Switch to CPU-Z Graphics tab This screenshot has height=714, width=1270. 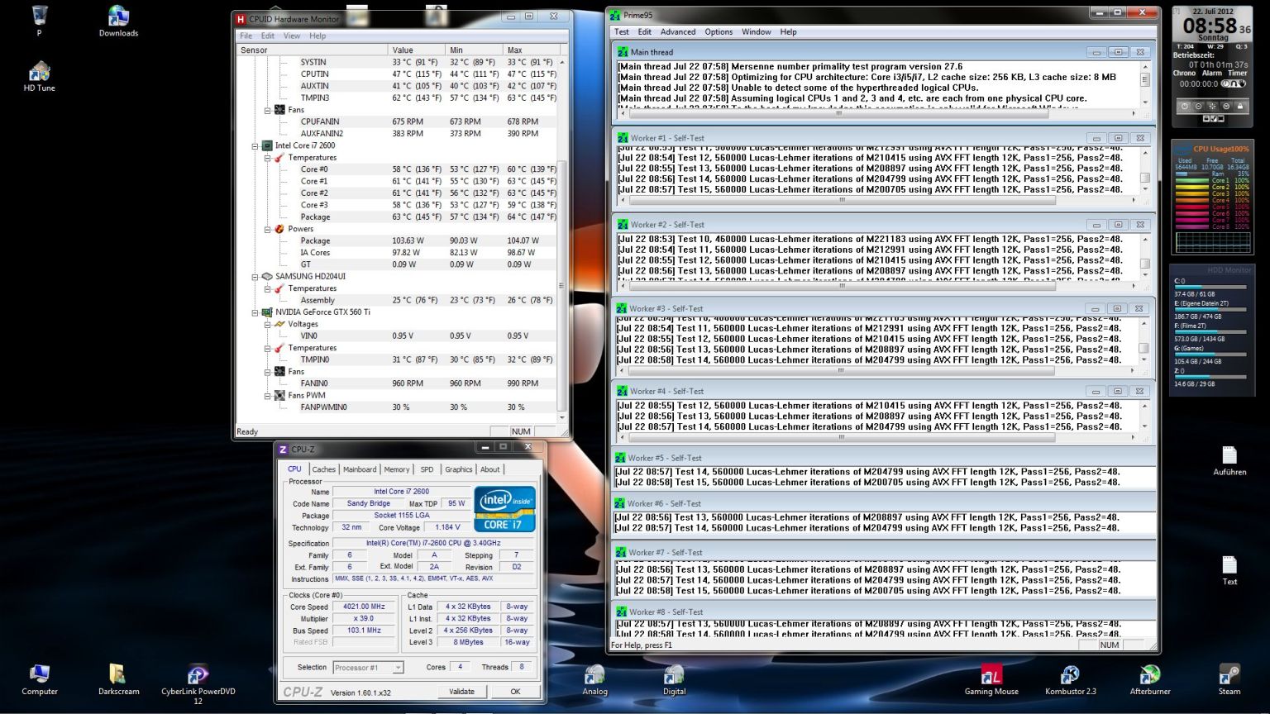[x=459, y=469]
